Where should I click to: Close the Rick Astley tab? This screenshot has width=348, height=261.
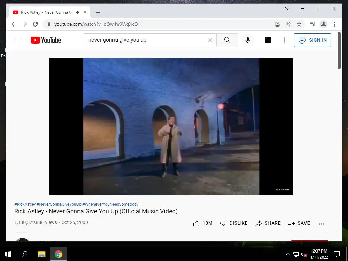85,12
